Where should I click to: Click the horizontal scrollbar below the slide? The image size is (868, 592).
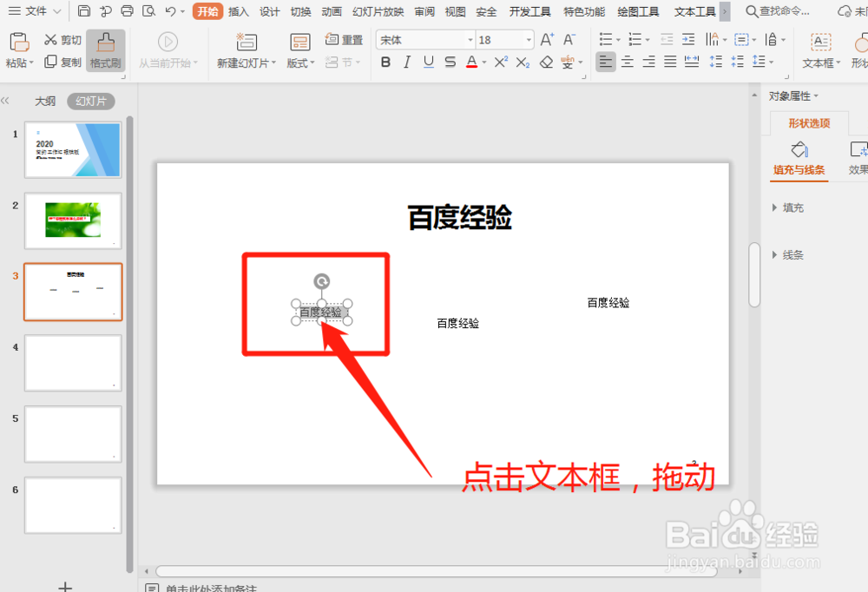click(x=437, y=571)
